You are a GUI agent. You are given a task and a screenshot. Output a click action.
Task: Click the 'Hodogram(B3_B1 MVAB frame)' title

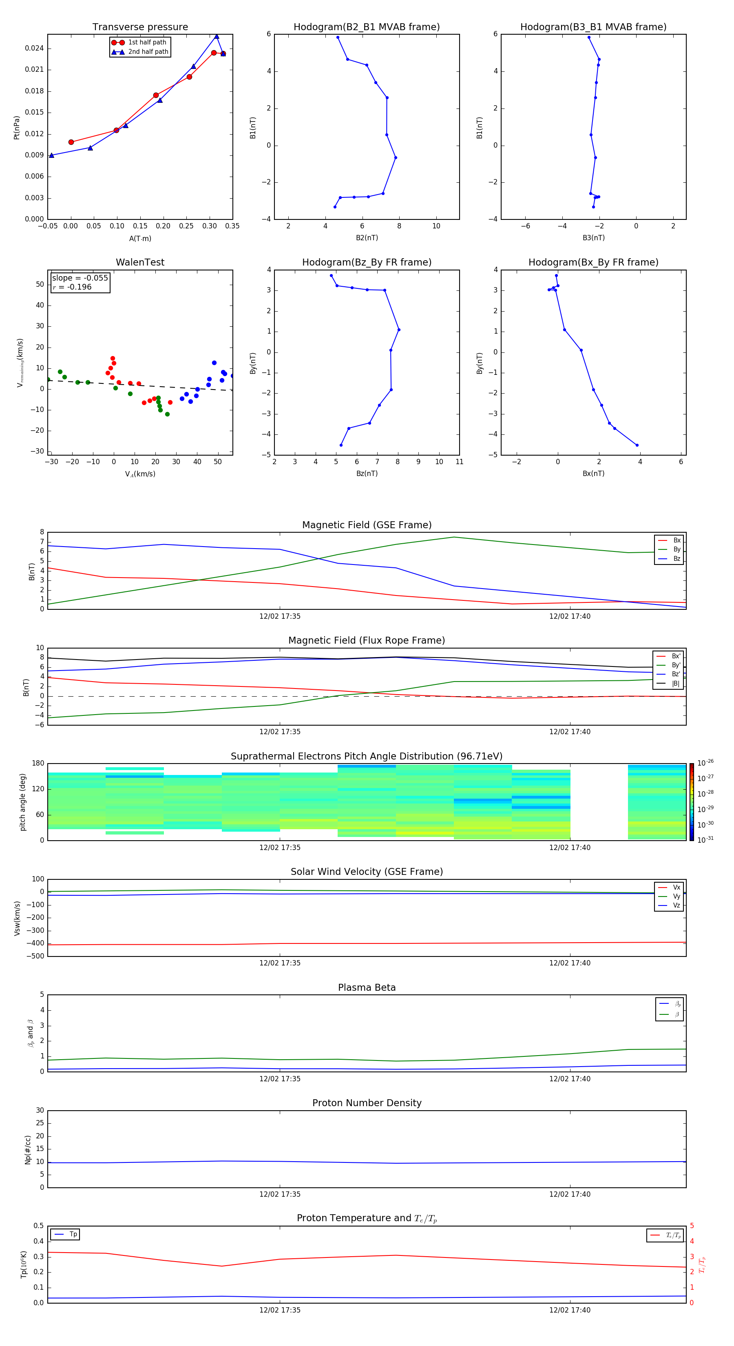point(593,27)
